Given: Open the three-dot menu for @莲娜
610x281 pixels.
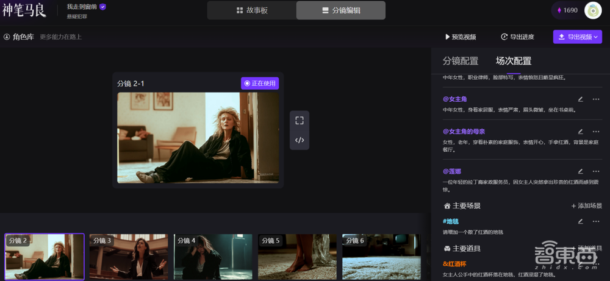Looking at the screenshot, I should (x=596, y=171).
